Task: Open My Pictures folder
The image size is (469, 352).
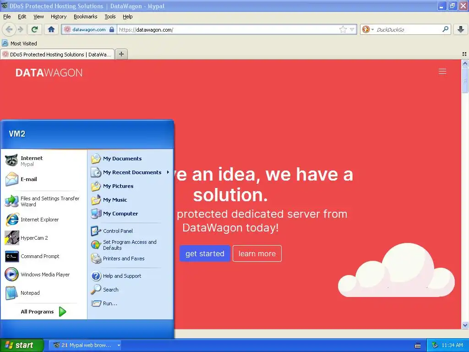Action: click(131, 186)
